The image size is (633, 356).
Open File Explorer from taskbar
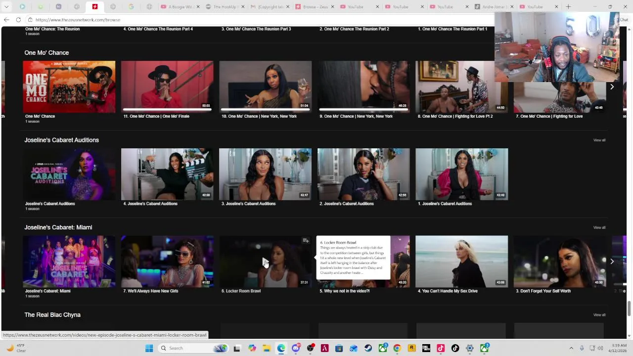[x=267, y=348]
